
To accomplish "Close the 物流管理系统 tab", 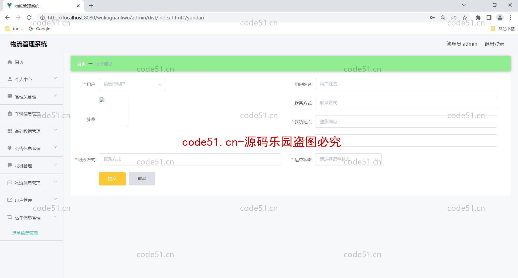I will coord(78,6).
